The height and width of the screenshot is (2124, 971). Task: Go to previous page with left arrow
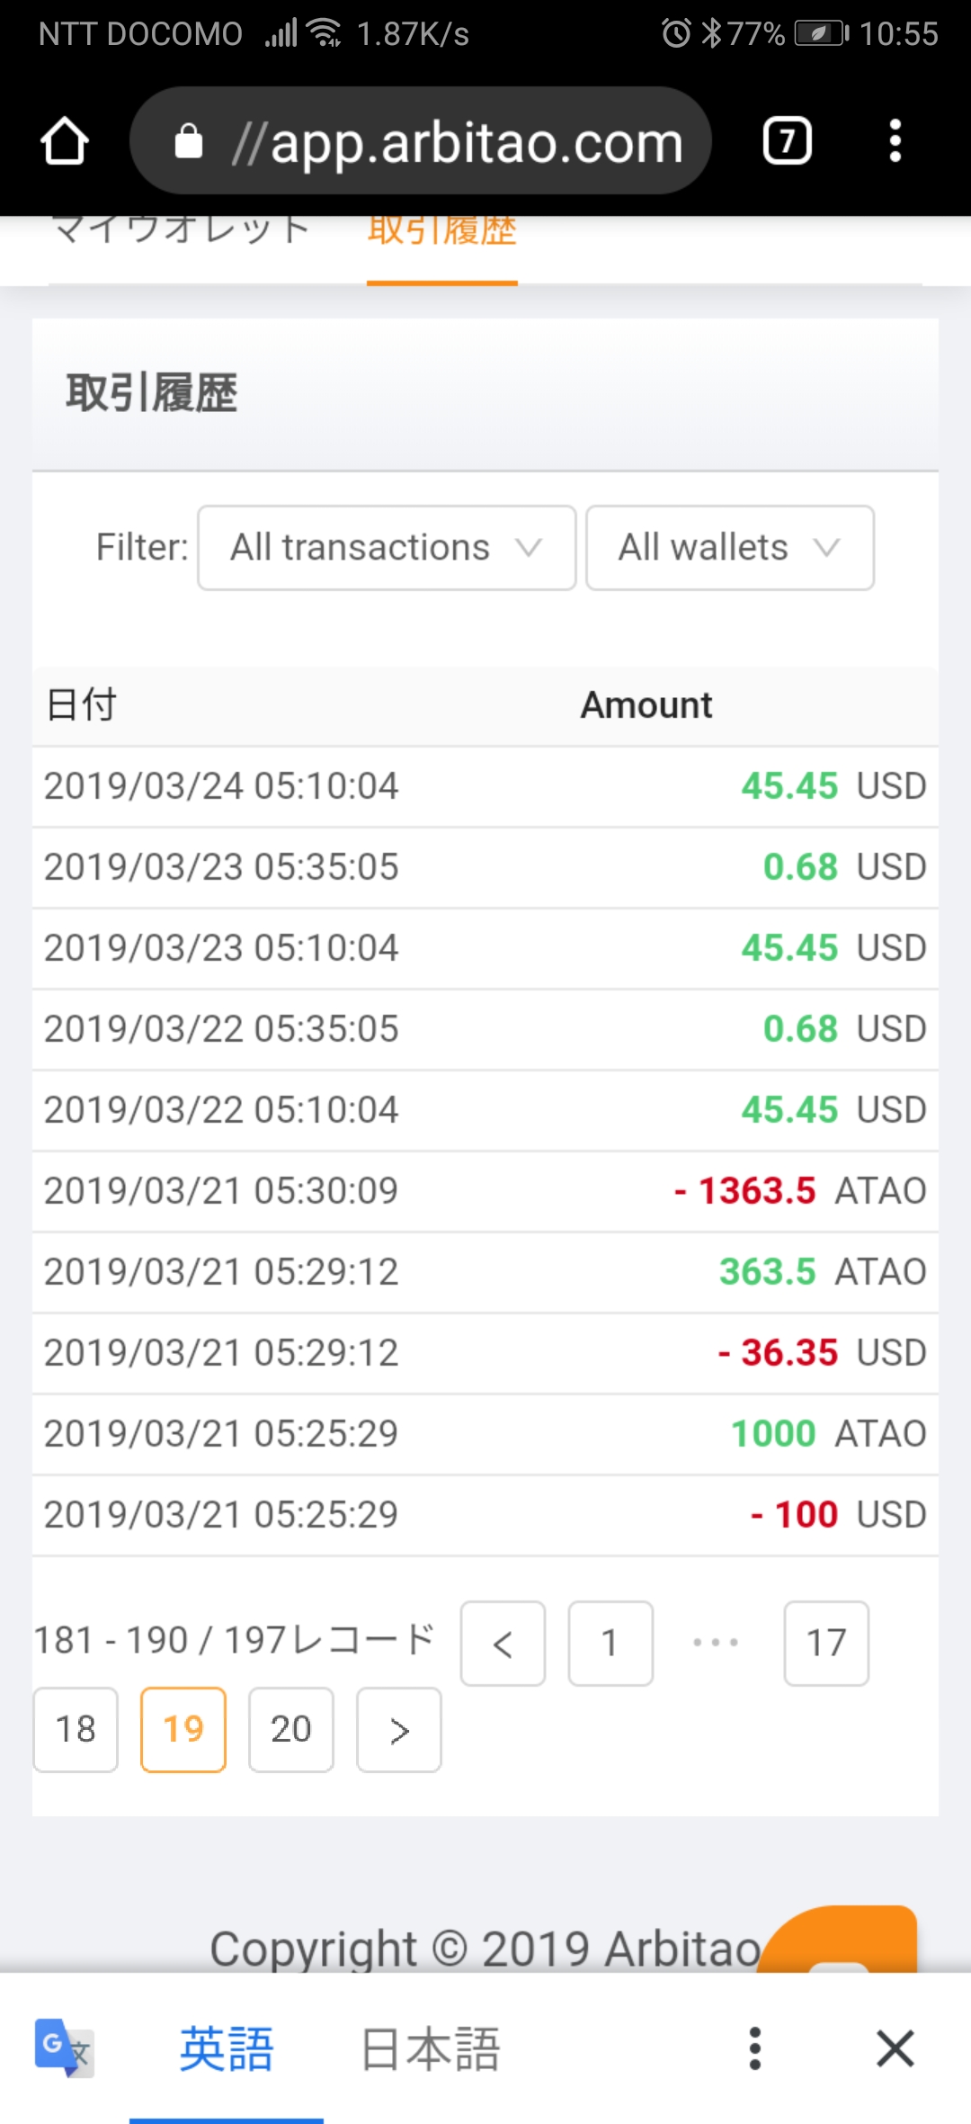503,1643
